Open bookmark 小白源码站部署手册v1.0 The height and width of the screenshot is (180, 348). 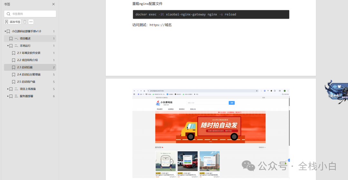click(x=26, y=31)
